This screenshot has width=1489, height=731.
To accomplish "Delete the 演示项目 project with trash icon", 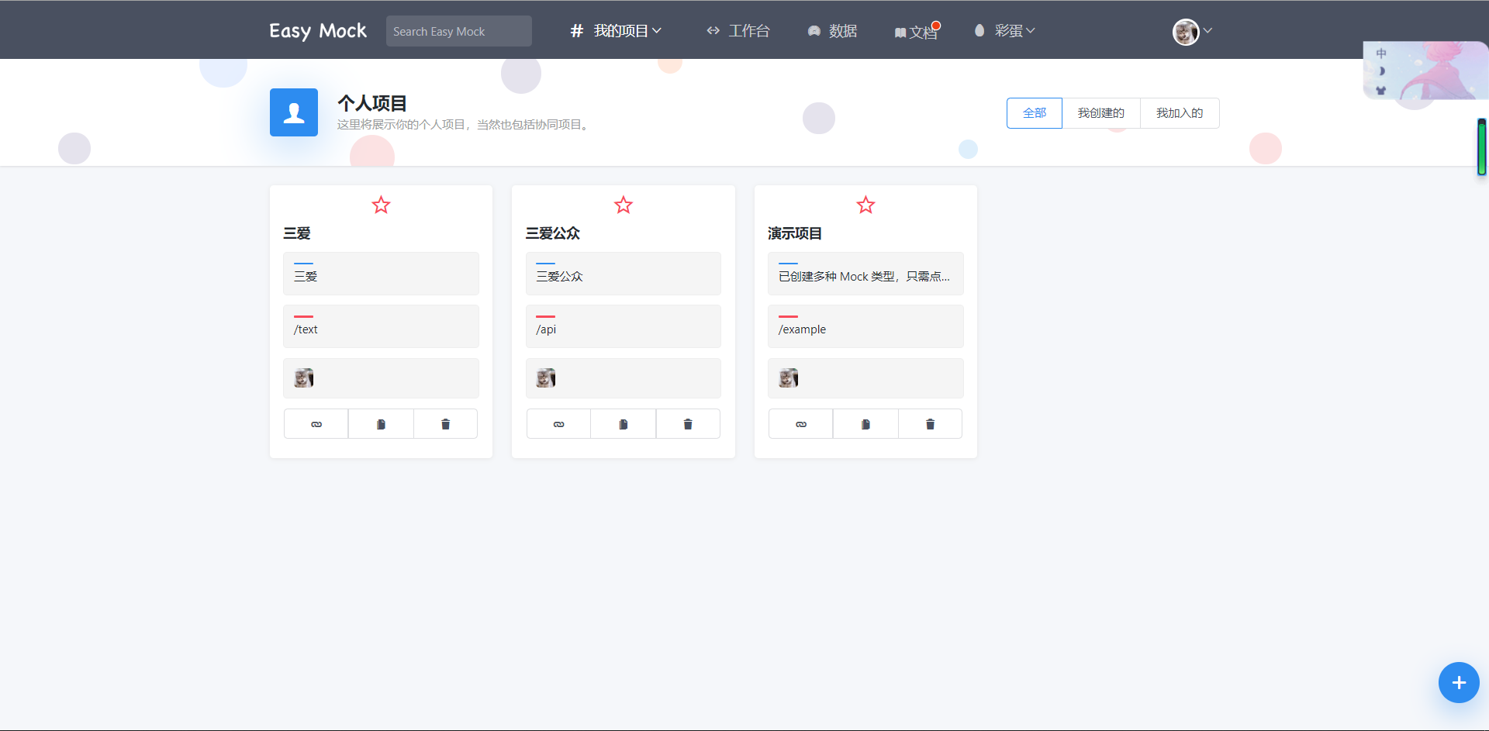I will tap(931, 424).
